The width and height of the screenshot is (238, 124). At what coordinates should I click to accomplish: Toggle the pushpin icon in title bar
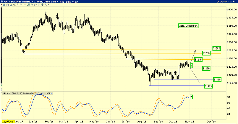point(226,1)
